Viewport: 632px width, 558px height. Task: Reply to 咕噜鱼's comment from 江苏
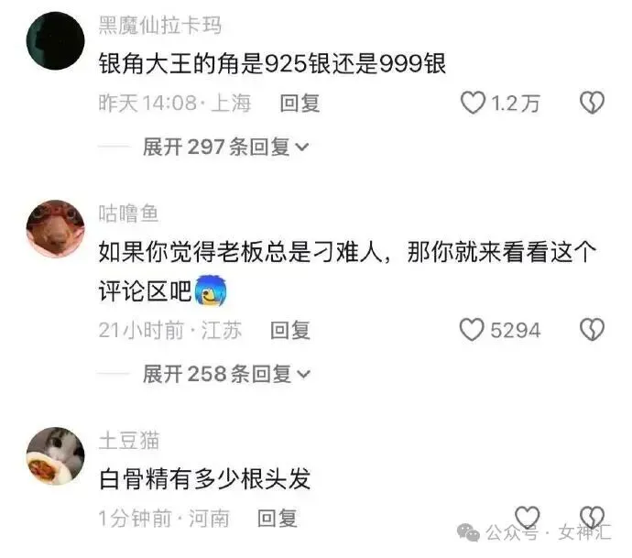tap(290, 330)
